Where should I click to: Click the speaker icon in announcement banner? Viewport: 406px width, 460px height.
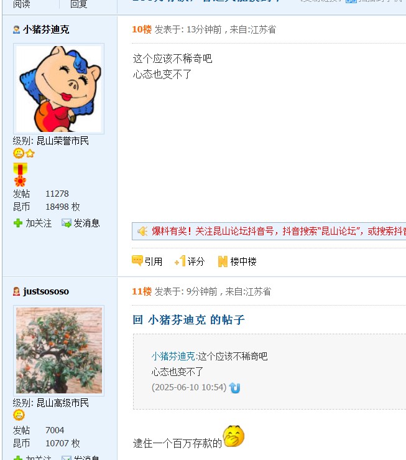point(142,231)
